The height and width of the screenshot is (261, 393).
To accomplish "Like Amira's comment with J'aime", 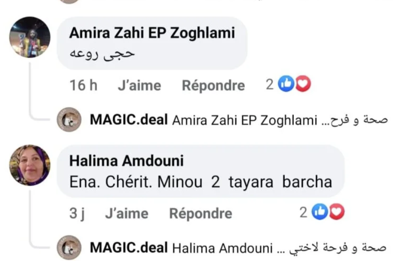I will 139,85.
